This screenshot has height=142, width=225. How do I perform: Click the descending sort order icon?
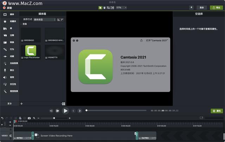click(62, 20)
